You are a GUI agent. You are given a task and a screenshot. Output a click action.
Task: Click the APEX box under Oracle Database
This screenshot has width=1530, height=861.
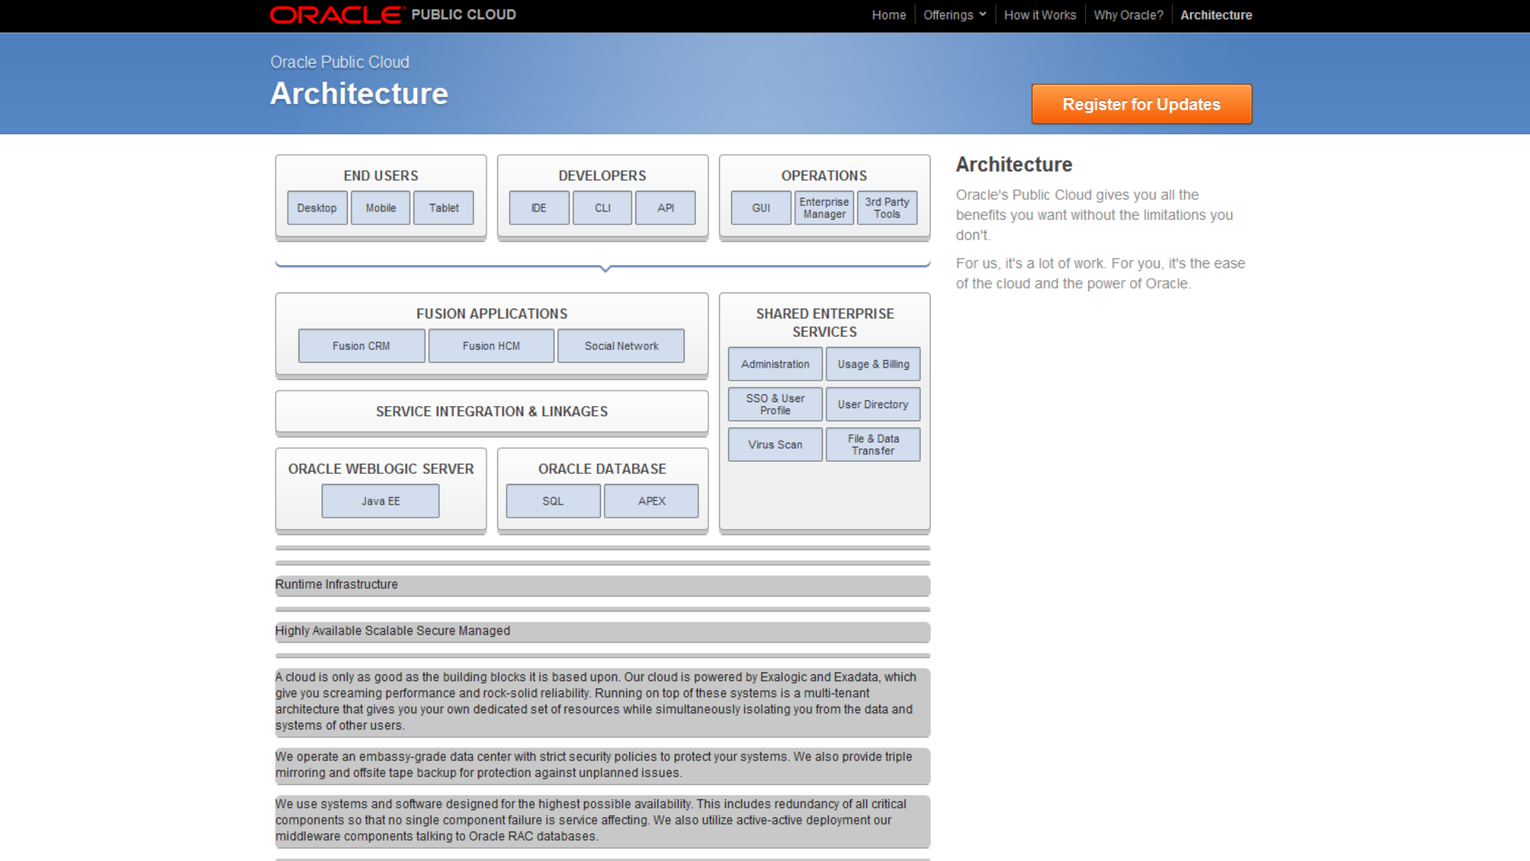651,501
